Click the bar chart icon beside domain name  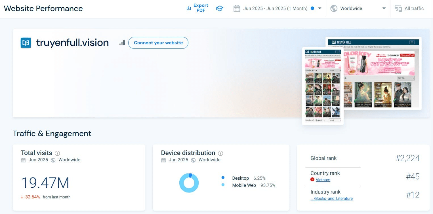pyautogui.click(x=122, y=43)
